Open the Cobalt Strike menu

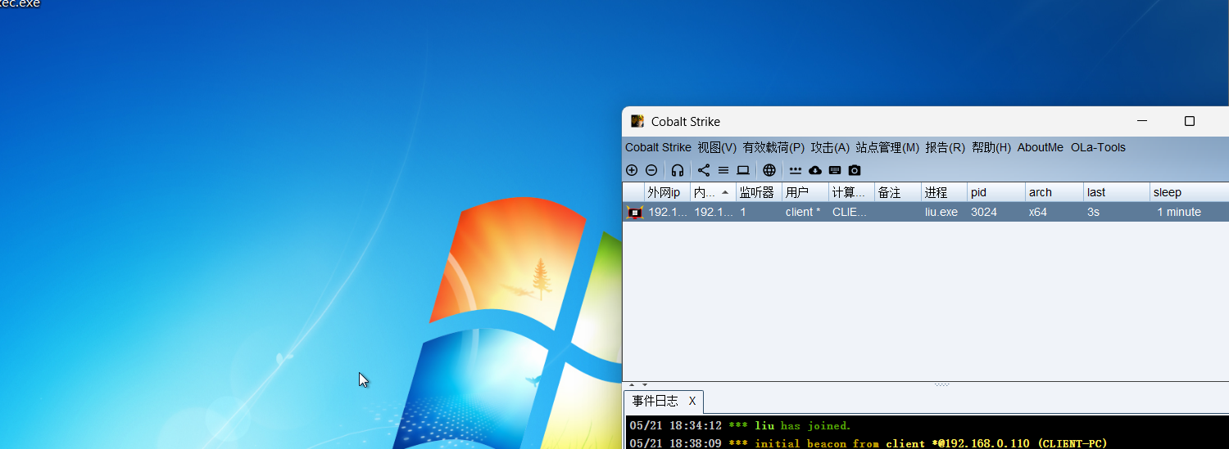658,147
